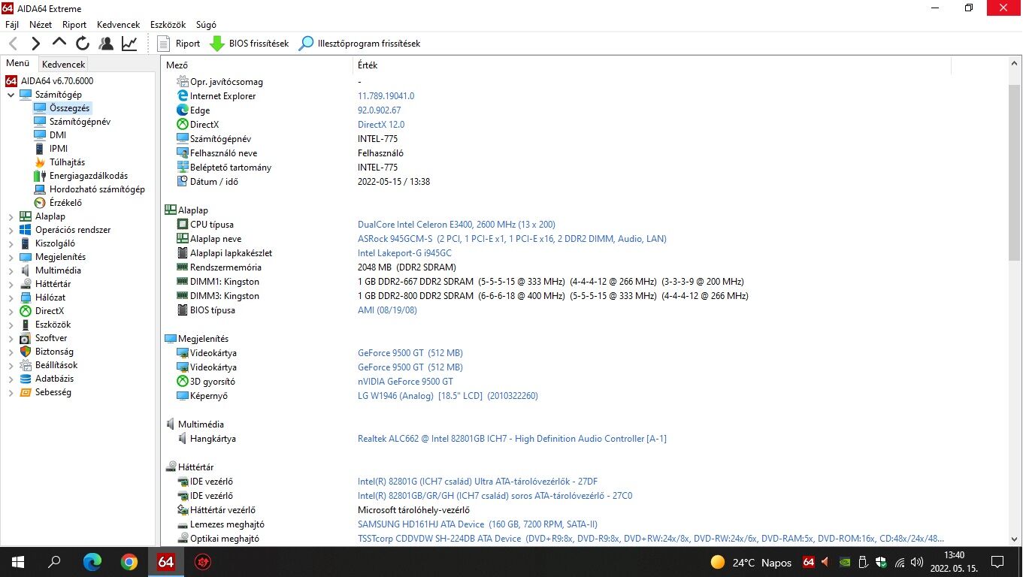This screenshot has width=1026, height=577.
Task: Open the Nézet menu
Action: pos(41,25)
